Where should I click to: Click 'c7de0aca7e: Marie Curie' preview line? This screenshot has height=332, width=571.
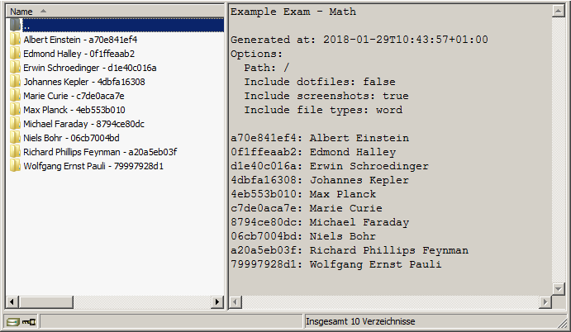click(307, 208)
